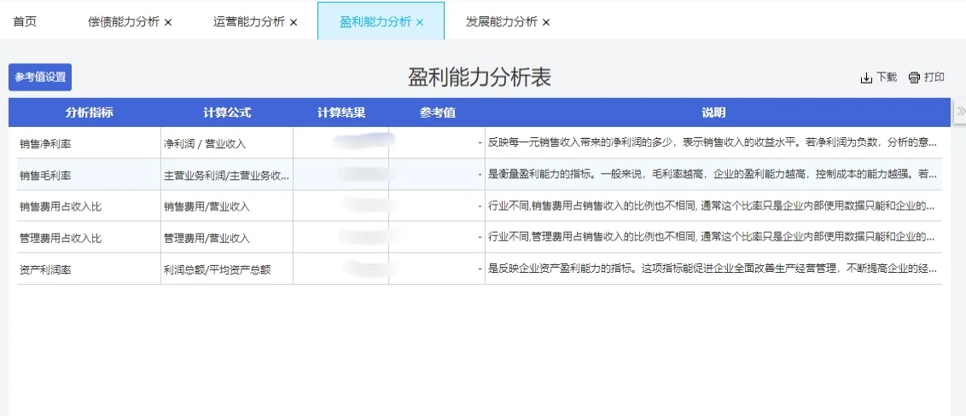Close the 偿债能力分析 tab
Image resolution: width=966 pixels, height=416 pixels.
[x=168, y=22]
